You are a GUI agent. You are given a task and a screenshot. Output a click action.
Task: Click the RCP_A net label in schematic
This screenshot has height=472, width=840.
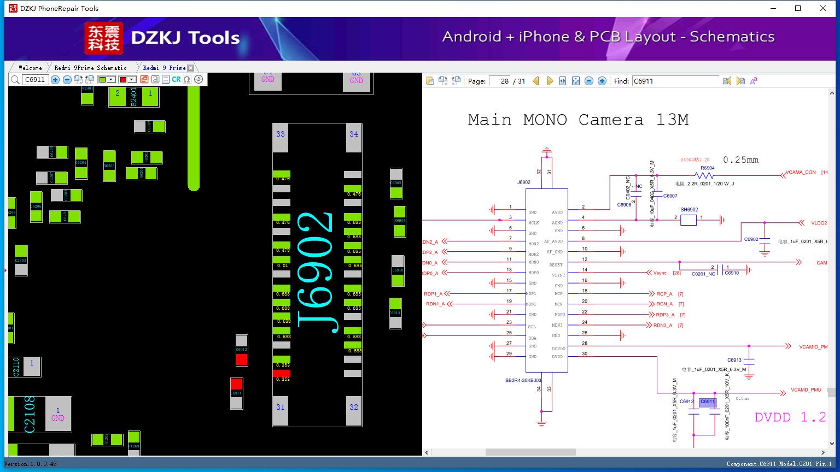pos(664,294)
